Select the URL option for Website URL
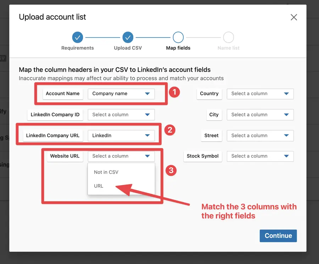The width and height of the screenshot is (319, 264). point(98,186)
